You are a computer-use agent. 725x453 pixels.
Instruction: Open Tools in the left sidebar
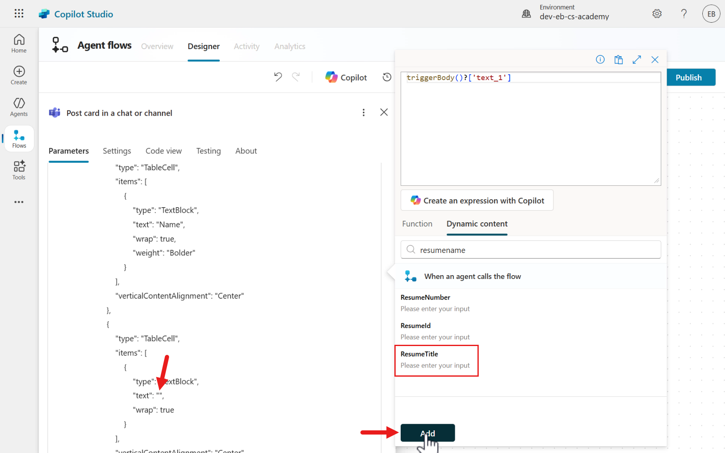[19, 170]
